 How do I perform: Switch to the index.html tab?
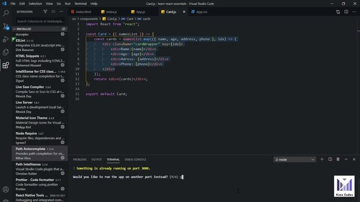[83, 12]
